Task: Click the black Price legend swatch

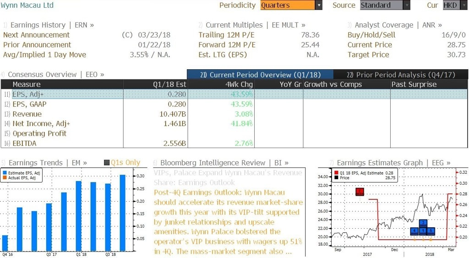Action: pyautogui.click(x=336, y=178)
